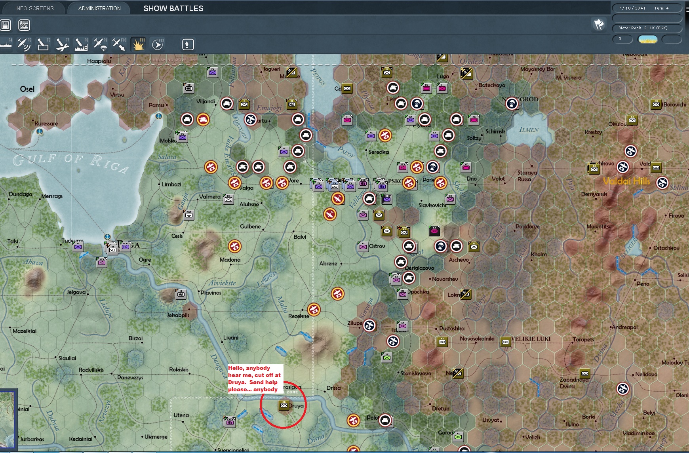Switch to the ADMINISTRATION tab
689x453 pixels.
point(99,8)
